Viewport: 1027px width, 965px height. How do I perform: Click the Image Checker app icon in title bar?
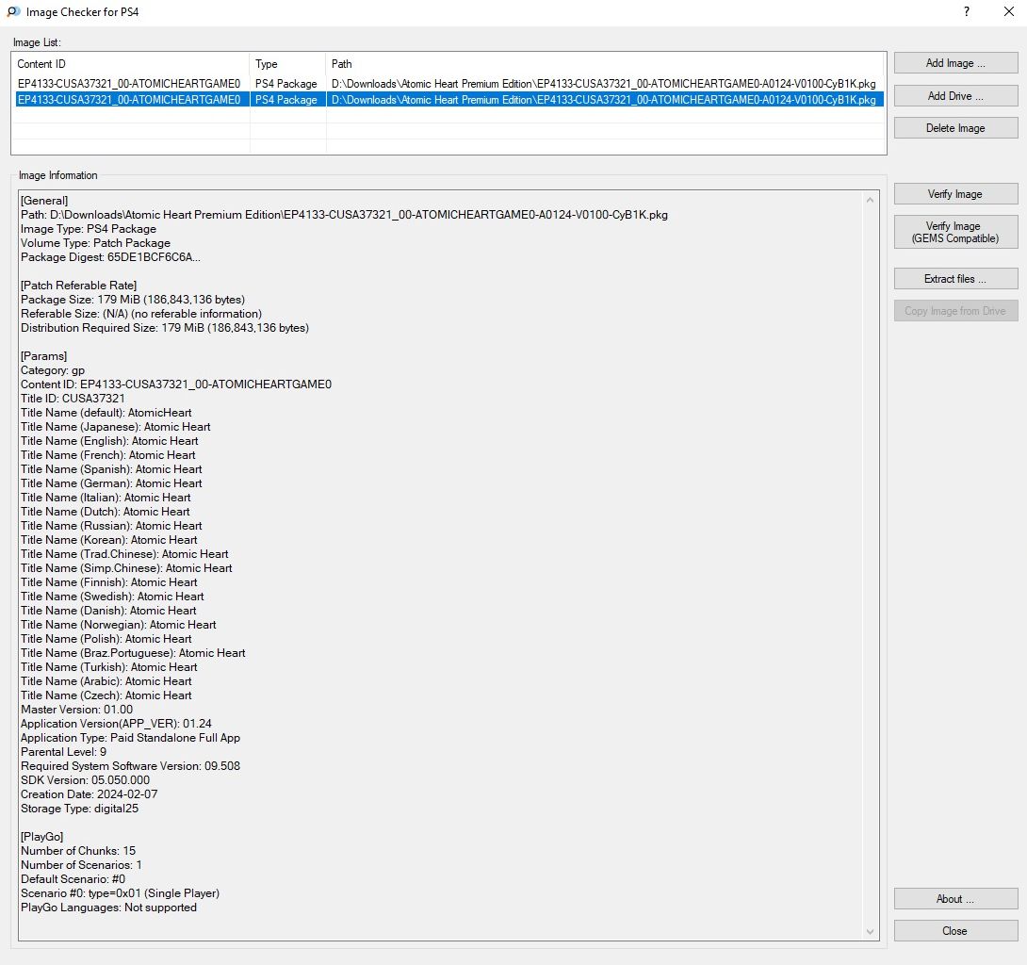coord(13,12)
